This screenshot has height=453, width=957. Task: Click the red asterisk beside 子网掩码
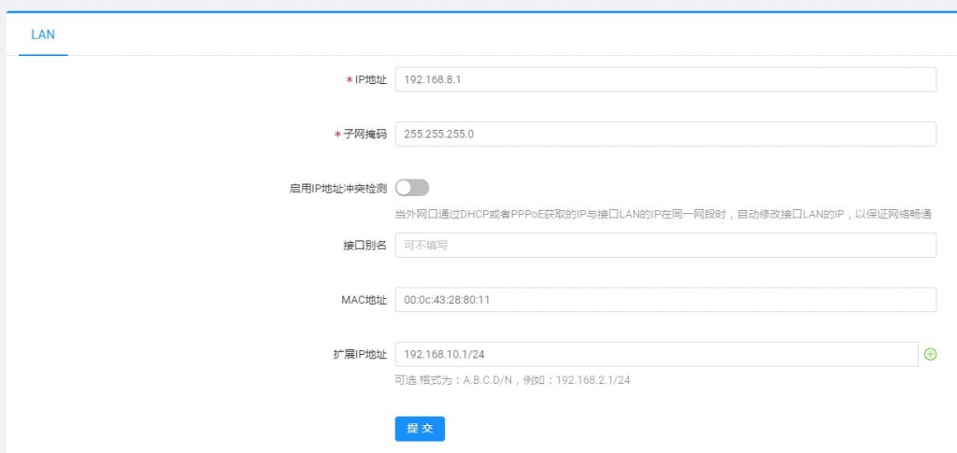337,135
